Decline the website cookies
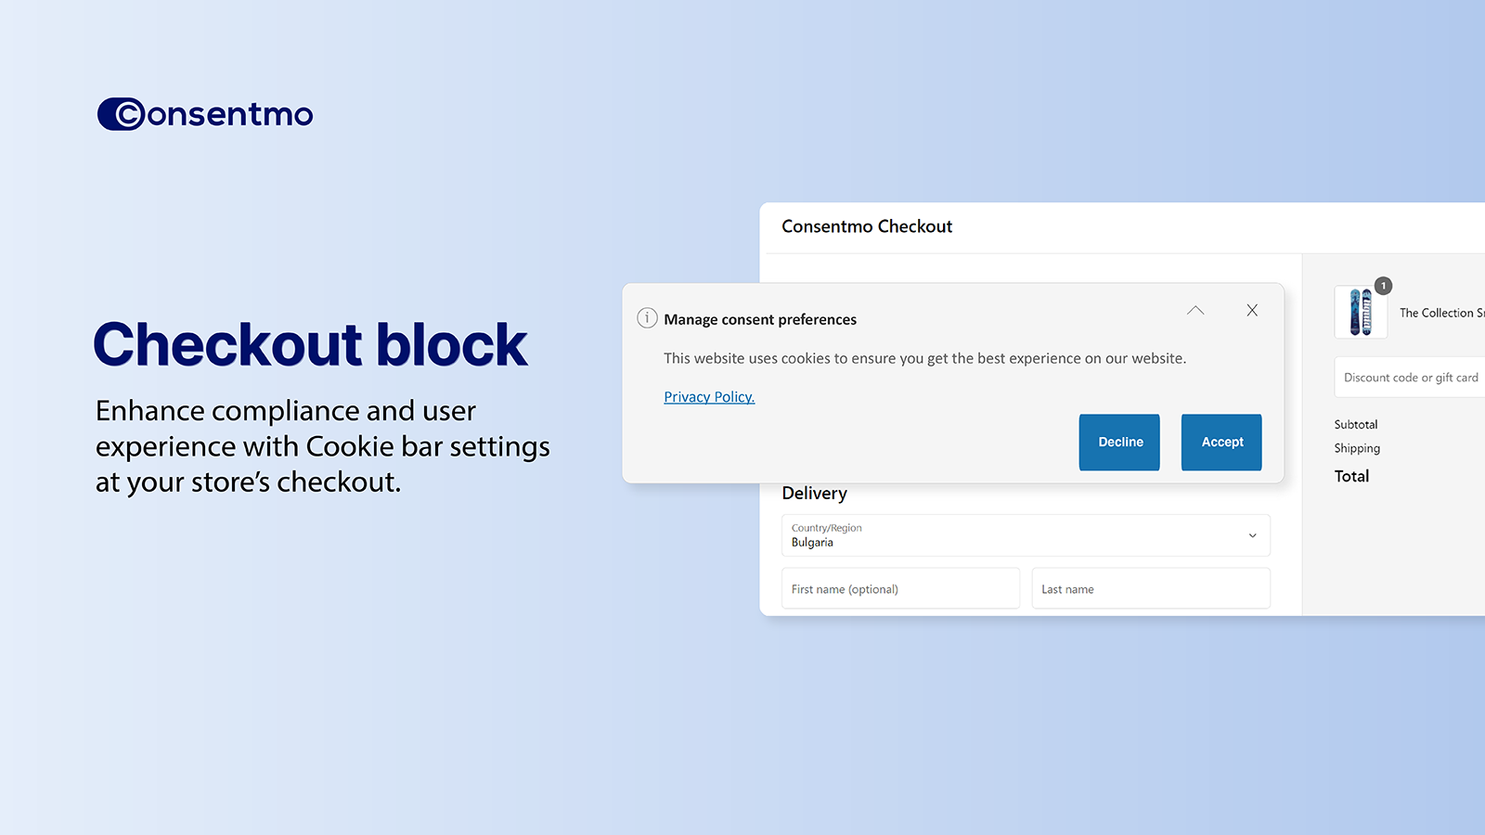 (x=1118, y=442)
